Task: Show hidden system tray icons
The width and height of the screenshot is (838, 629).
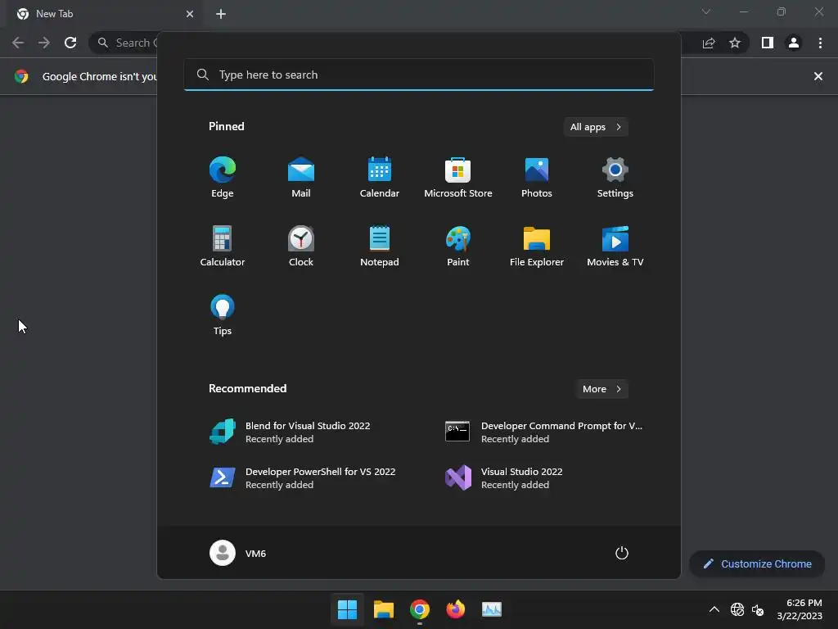Action: pos(714,609)
